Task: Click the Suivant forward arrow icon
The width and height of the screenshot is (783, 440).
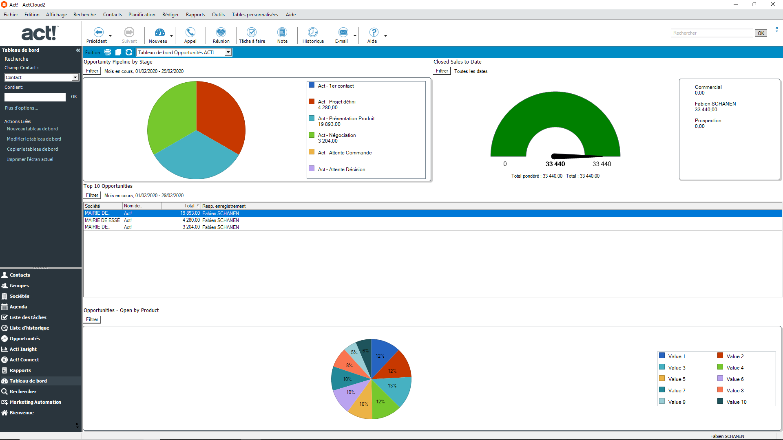Action: [129, 32]
